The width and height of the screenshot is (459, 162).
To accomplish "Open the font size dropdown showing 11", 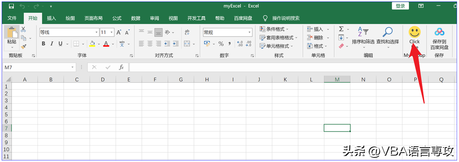I will (x=112, y=32).
